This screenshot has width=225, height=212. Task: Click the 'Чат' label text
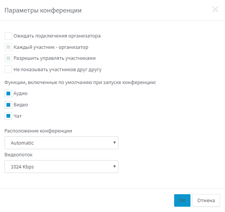click(x=17, y=116)
